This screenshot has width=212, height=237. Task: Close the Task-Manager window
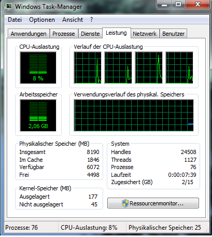pyautogui.click(x=197, y=5)
